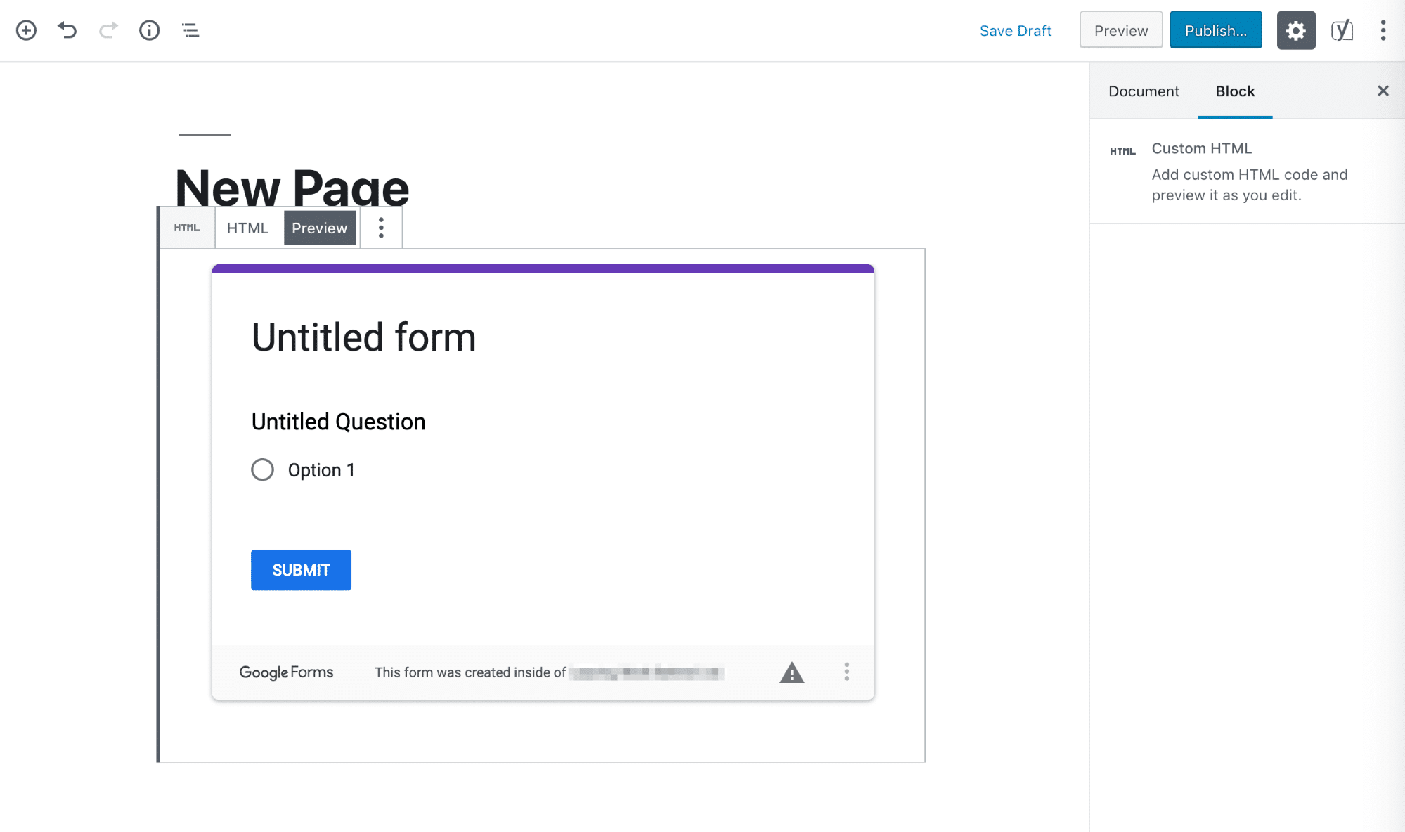Close the settings sidebar with the X

tap(1383, 91)
